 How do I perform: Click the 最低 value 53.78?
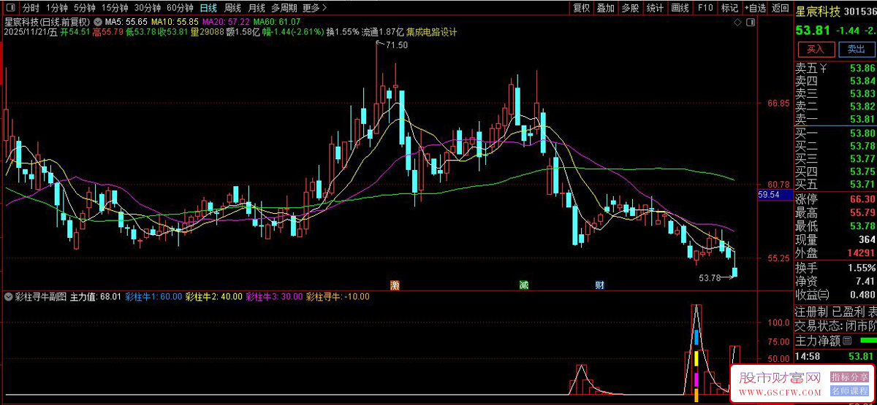[x=862, y=226]
